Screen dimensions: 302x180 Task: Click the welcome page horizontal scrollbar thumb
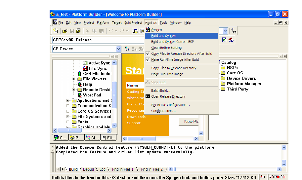pyautogui.click(x=141, y=138)
